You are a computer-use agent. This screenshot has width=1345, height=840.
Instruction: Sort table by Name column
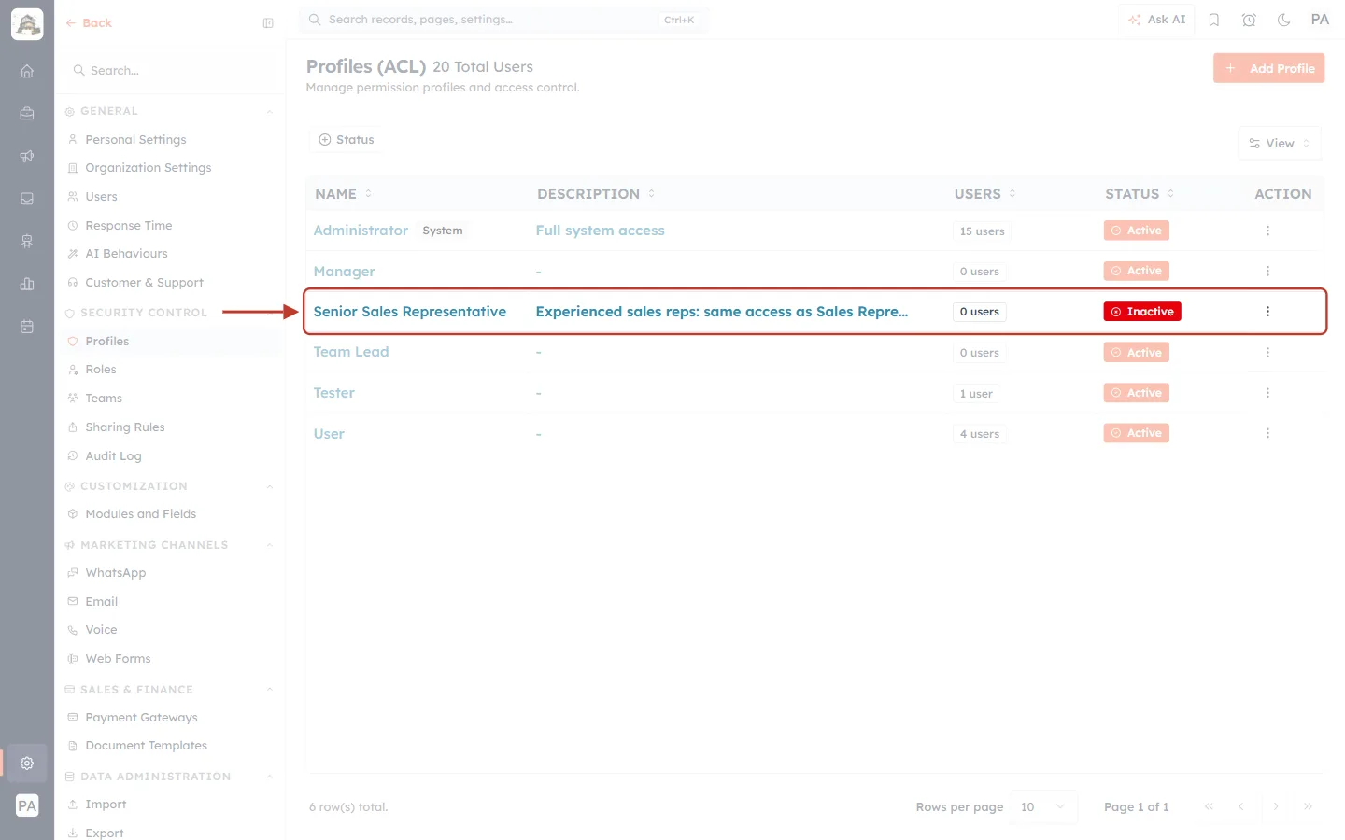click(344, 194)
